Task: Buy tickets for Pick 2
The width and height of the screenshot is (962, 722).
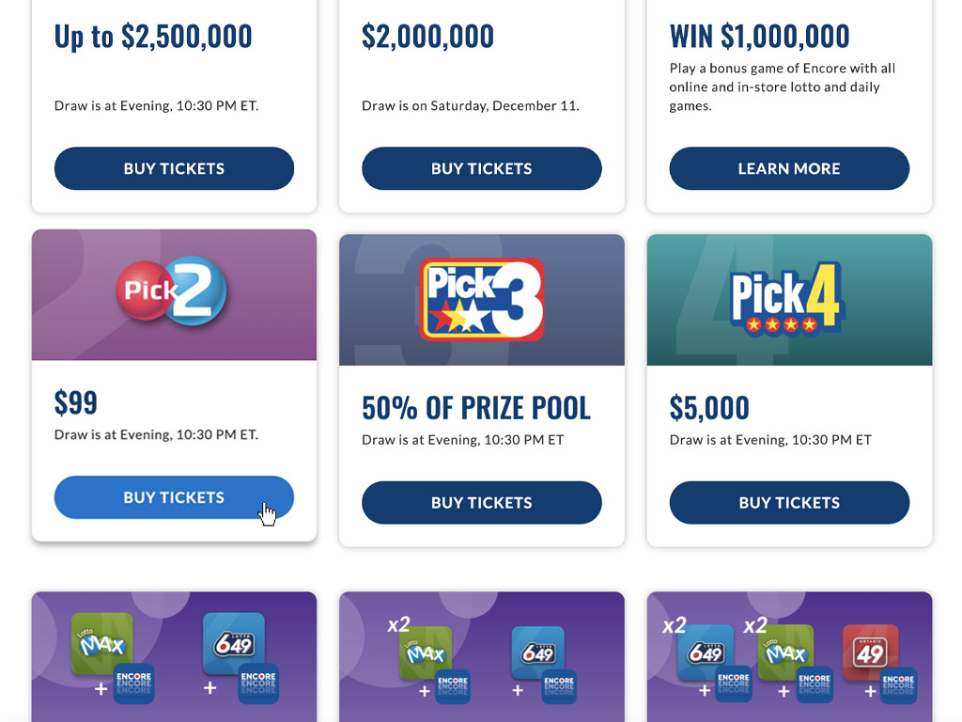Action: tap(174, 497)
